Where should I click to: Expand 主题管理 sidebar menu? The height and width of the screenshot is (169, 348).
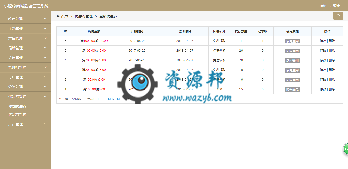pos(25,29)
